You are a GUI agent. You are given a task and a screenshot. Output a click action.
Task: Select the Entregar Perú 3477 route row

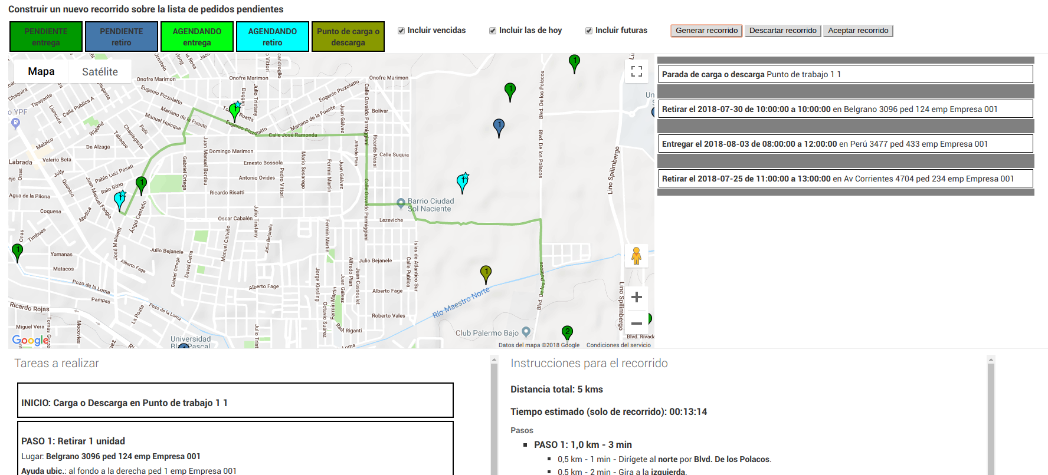846,144
